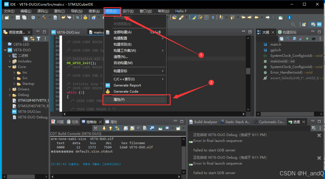
Task: Switch to the 属性 tab in bottom panel
Action: [x=111, y=122]
